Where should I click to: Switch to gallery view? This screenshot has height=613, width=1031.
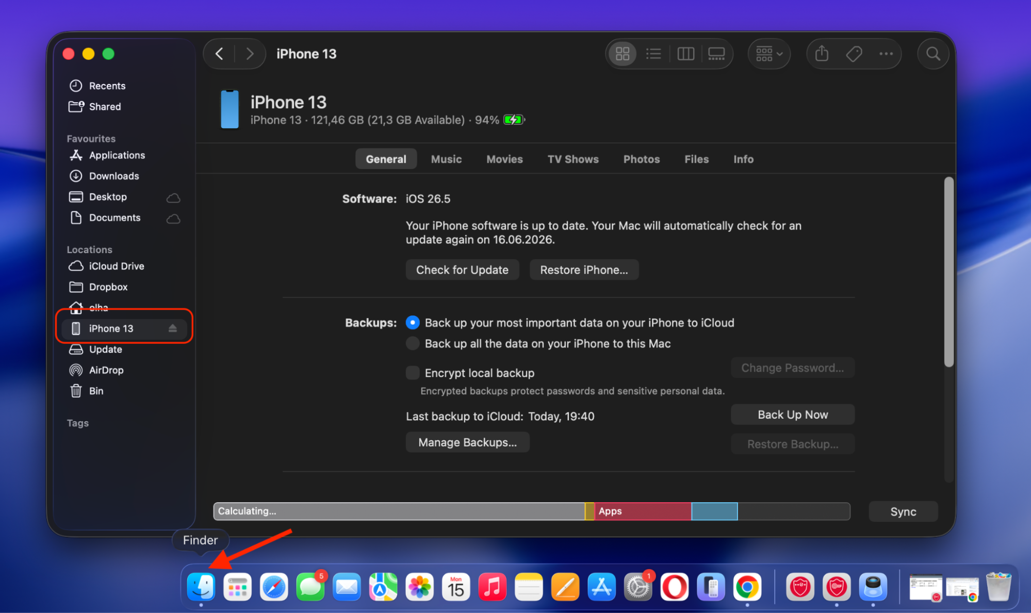tap(716, 54)
